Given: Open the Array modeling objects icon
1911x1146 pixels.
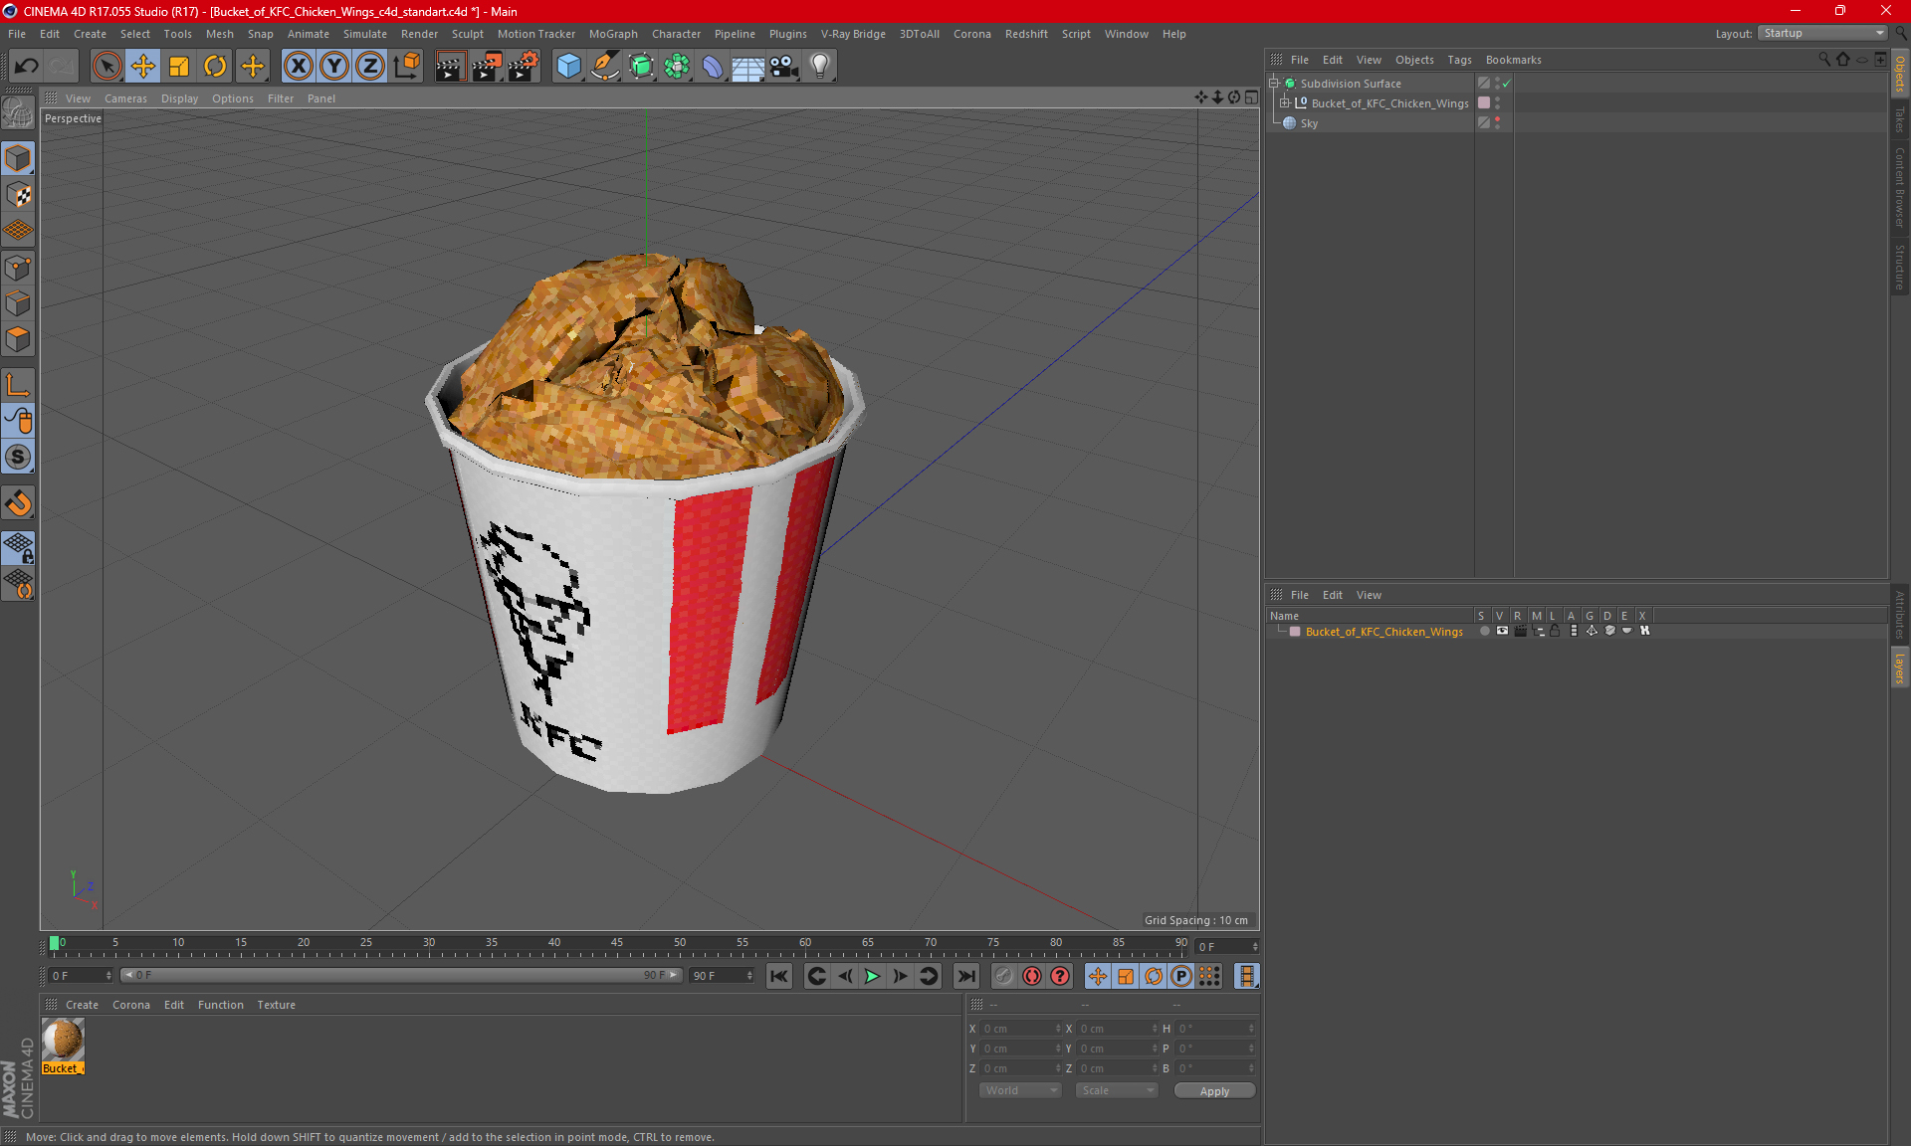Looking at the screenshot, I should point(677,67).
